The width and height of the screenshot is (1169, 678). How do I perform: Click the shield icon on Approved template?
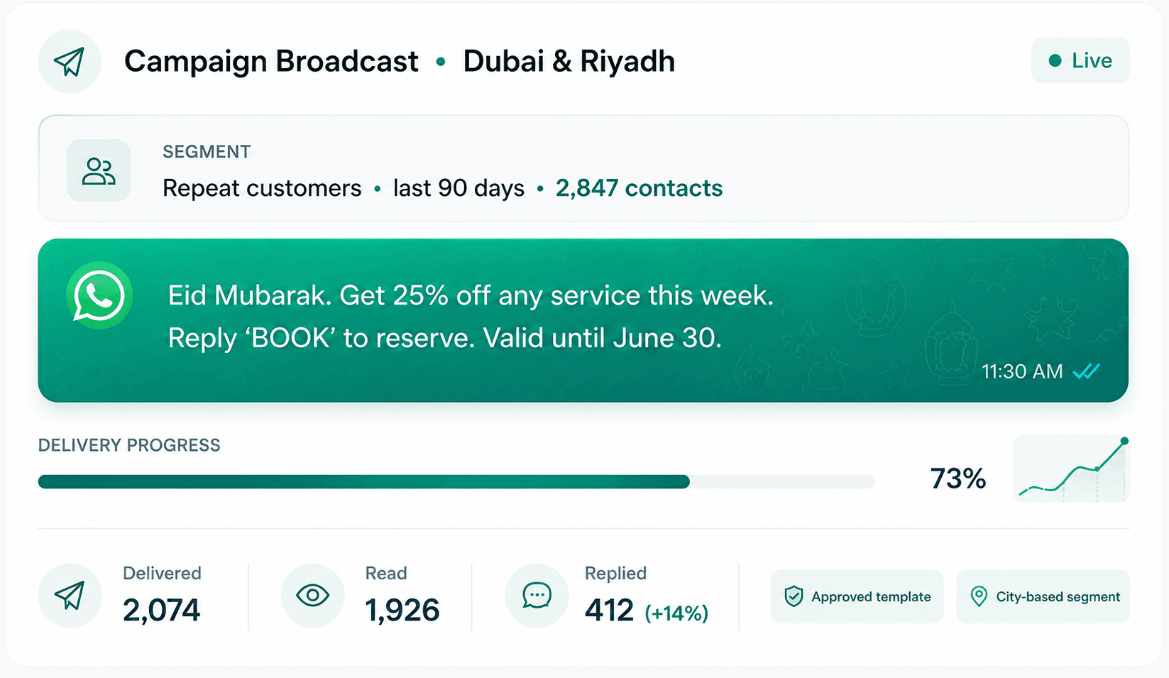[x=794, y=596]
